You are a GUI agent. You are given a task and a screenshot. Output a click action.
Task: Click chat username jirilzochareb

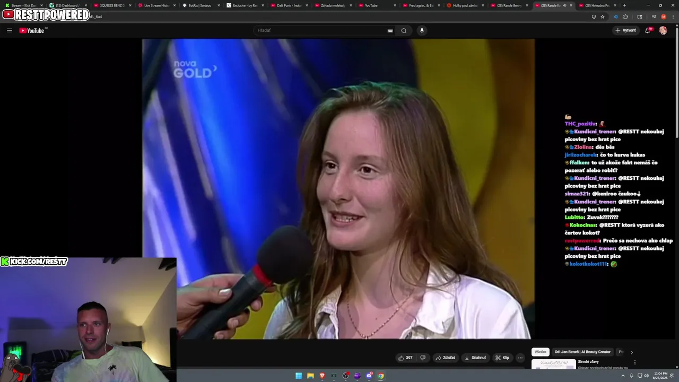(581, 154)
